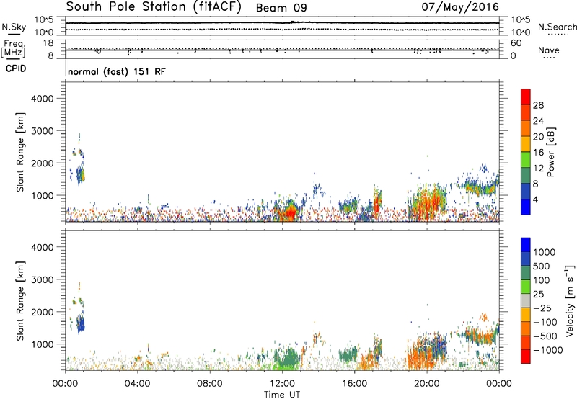Screen dimensions: 577x399
Task: Click the "500" value on velocity colorbar
Action: click(x=542, y=266)
